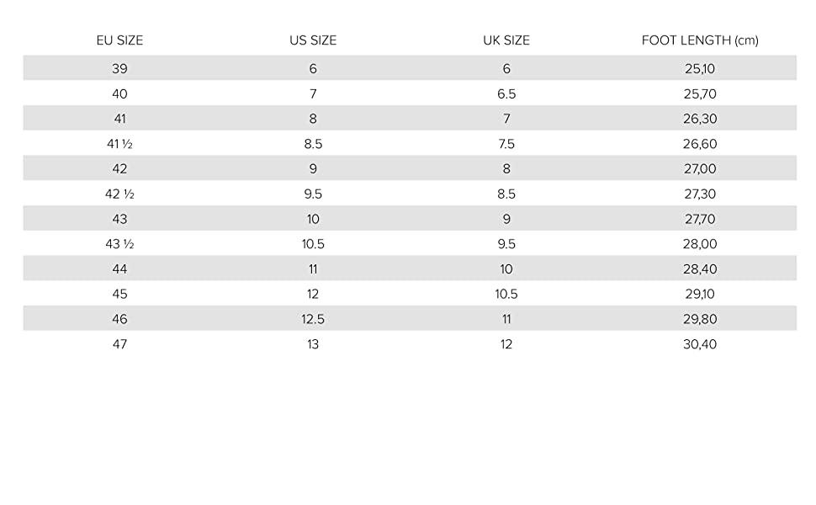Click US size 8.5 cell
The width and height of the screenshot is (816, 505).
[313, 144]
